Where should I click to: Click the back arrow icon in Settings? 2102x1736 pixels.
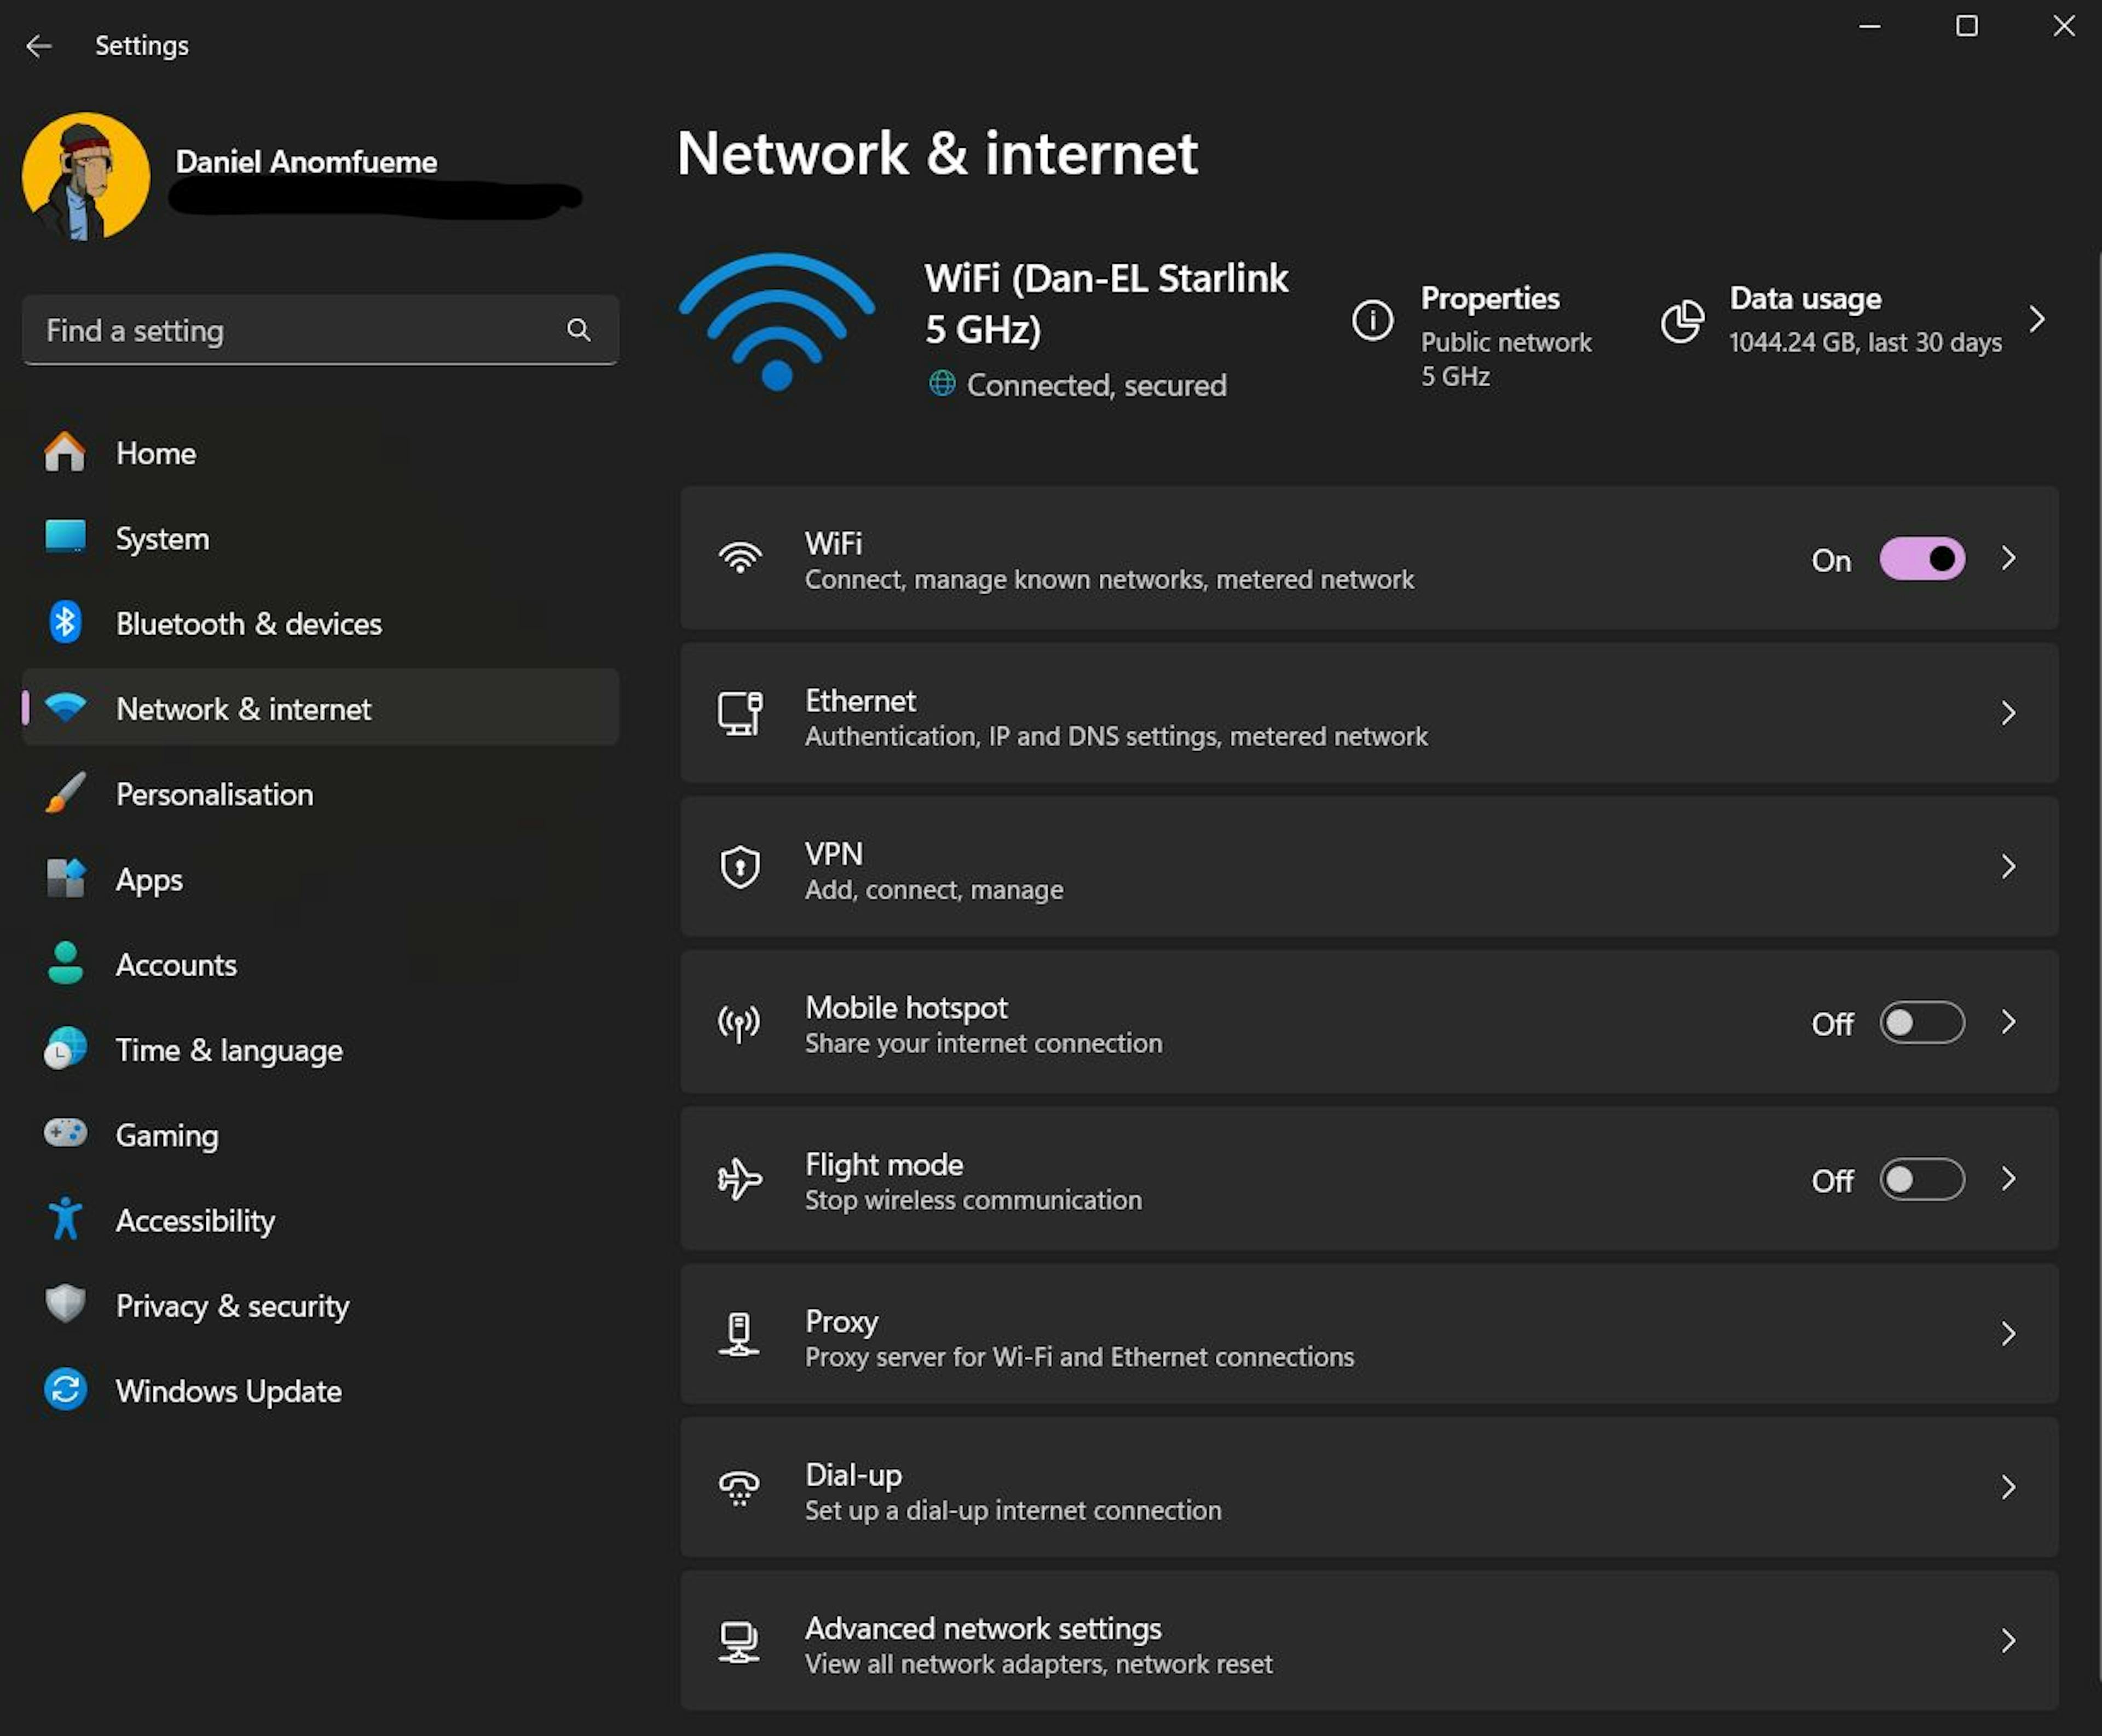(39, 46)
